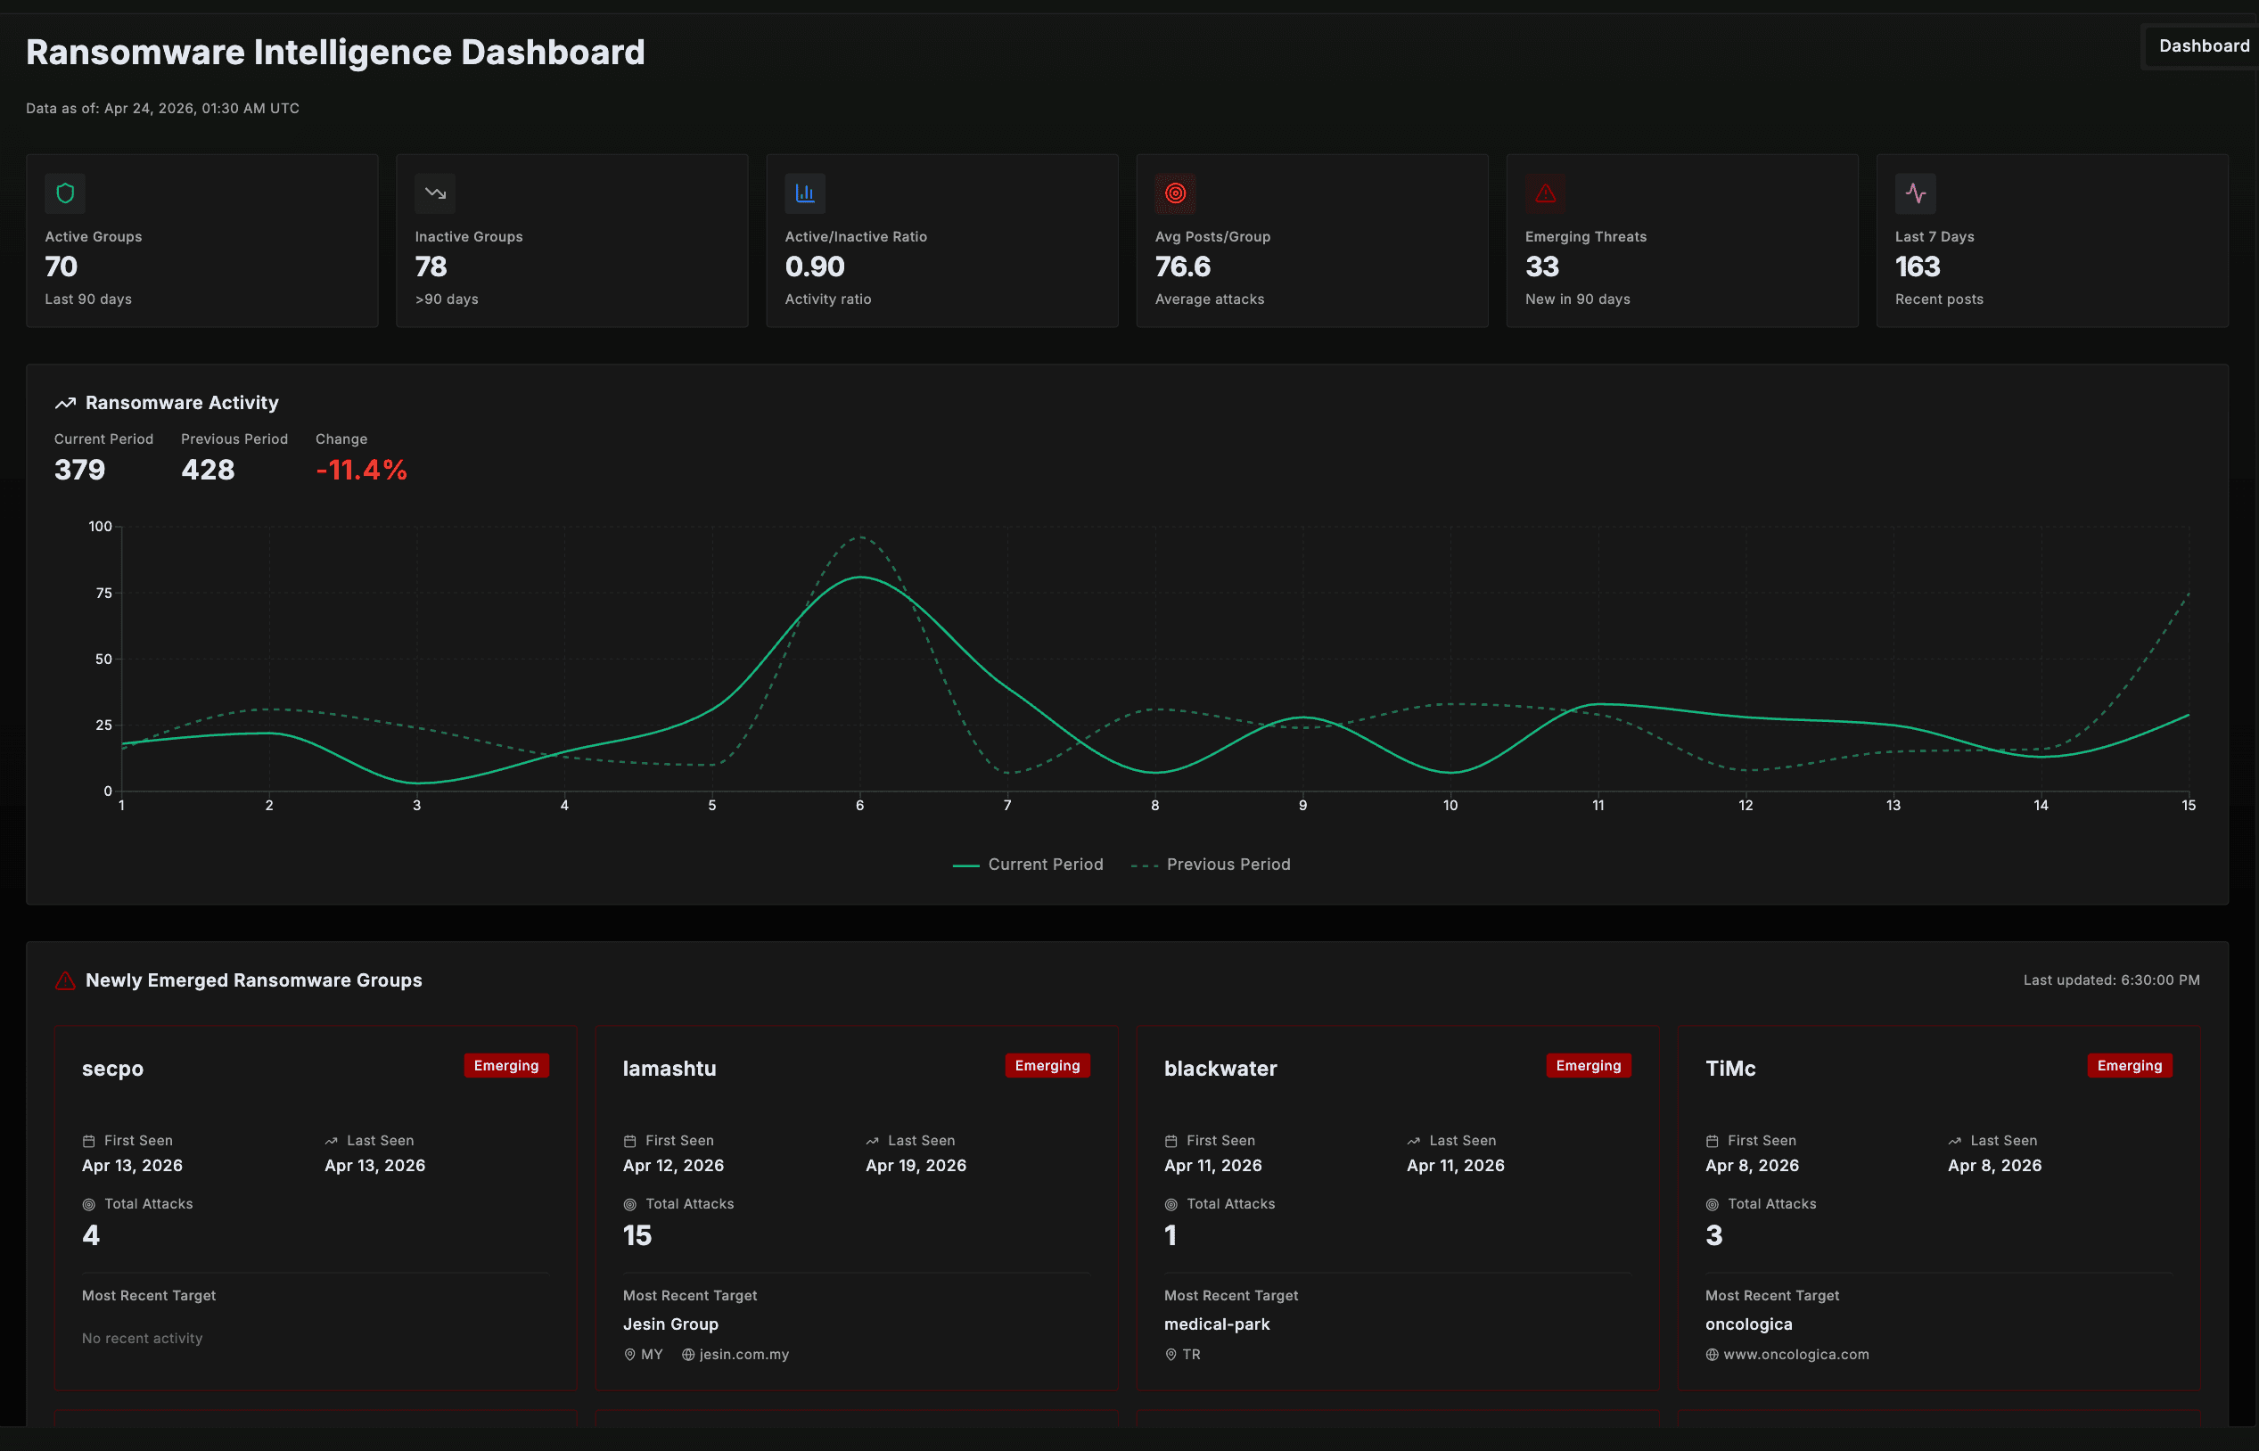Click the calendar icon next to secpo First Seen
The height and width of the screenshot is (1451, 2259).
point(89,1140)
